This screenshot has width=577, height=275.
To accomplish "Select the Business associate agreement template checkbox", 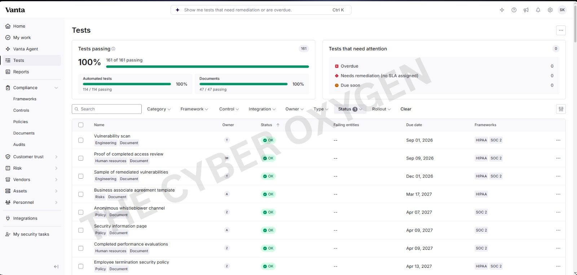I will click(81, 194).
